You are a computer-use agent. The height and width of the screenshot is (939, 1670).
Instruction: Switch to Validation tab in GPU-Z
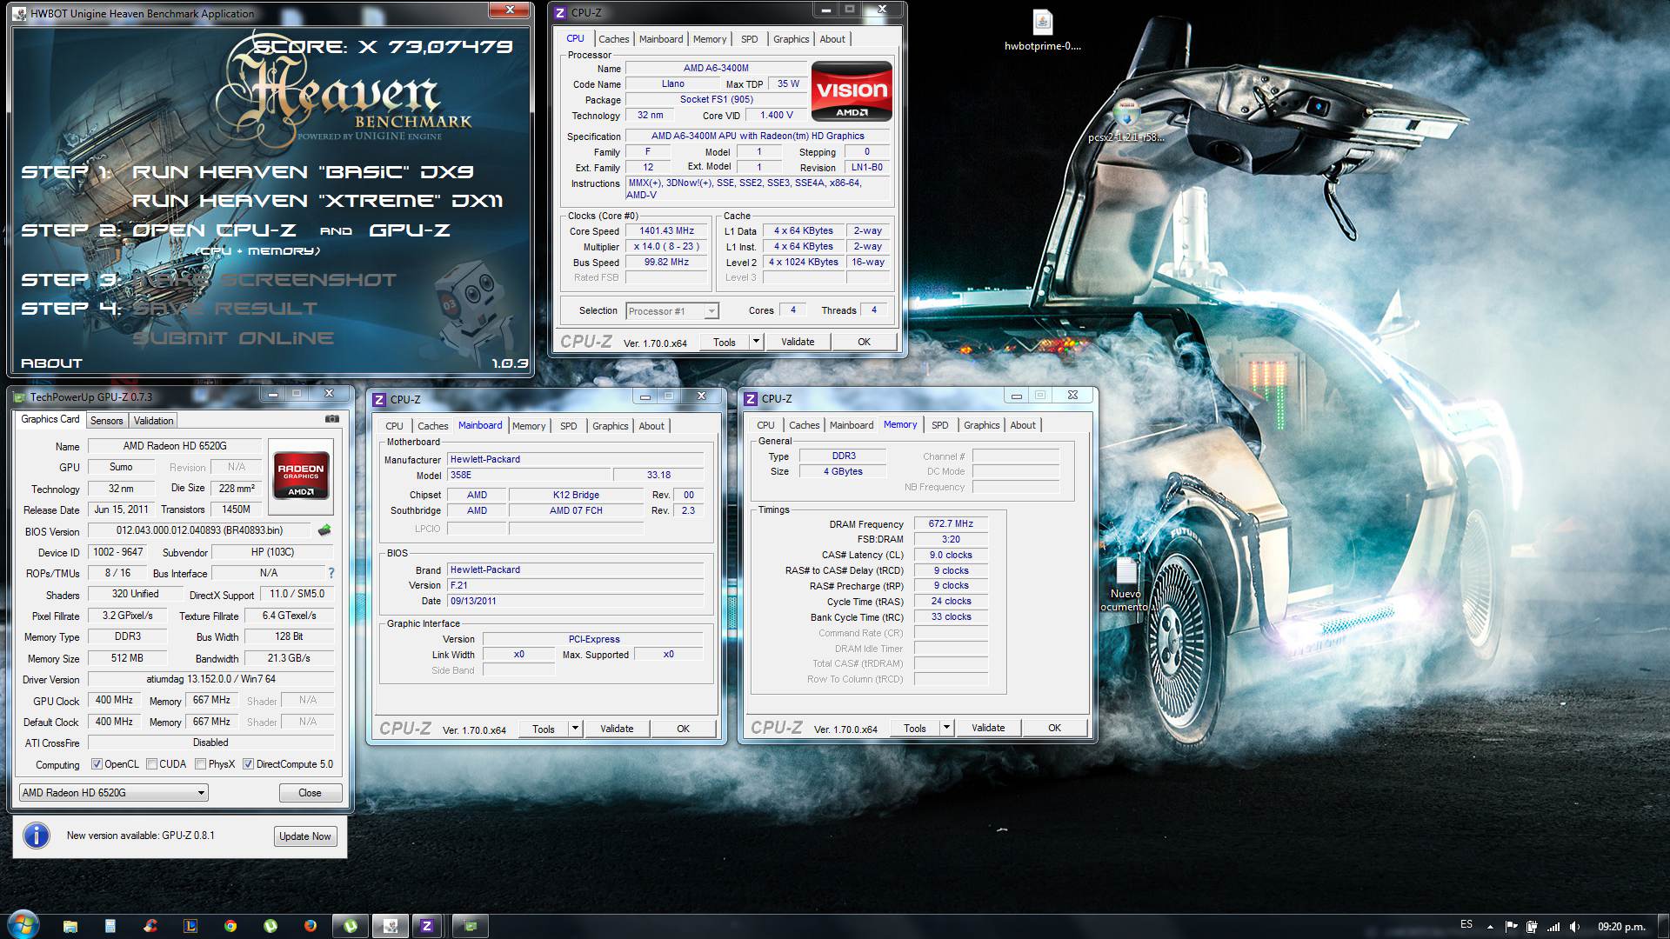(x=153, y=421)
